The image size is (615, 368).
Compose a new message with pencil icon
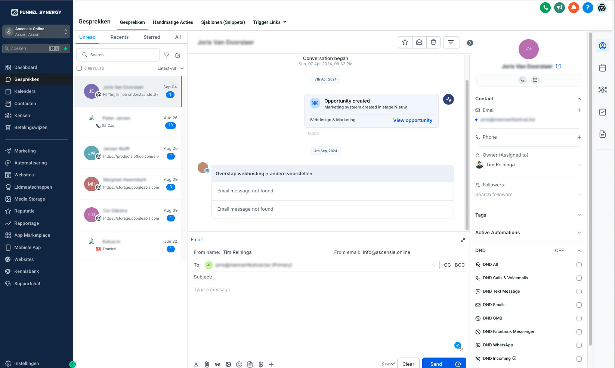(x=178, y=55)
